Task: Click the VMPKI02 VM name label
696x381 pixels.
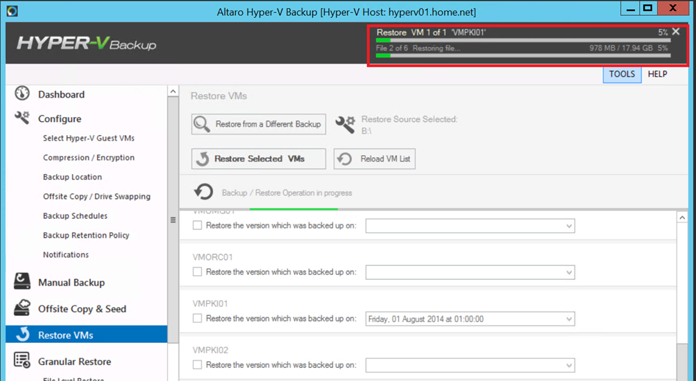Action: 210,351
